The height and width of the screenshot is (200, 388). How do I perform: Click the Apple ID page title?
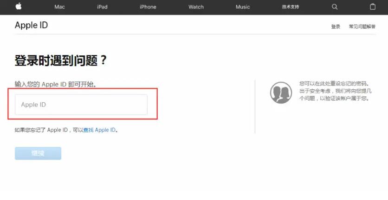click(x=31, y=25)
